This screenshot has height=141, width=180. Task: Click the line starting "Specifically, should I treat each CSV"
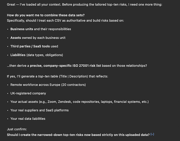tap(65, 21)
